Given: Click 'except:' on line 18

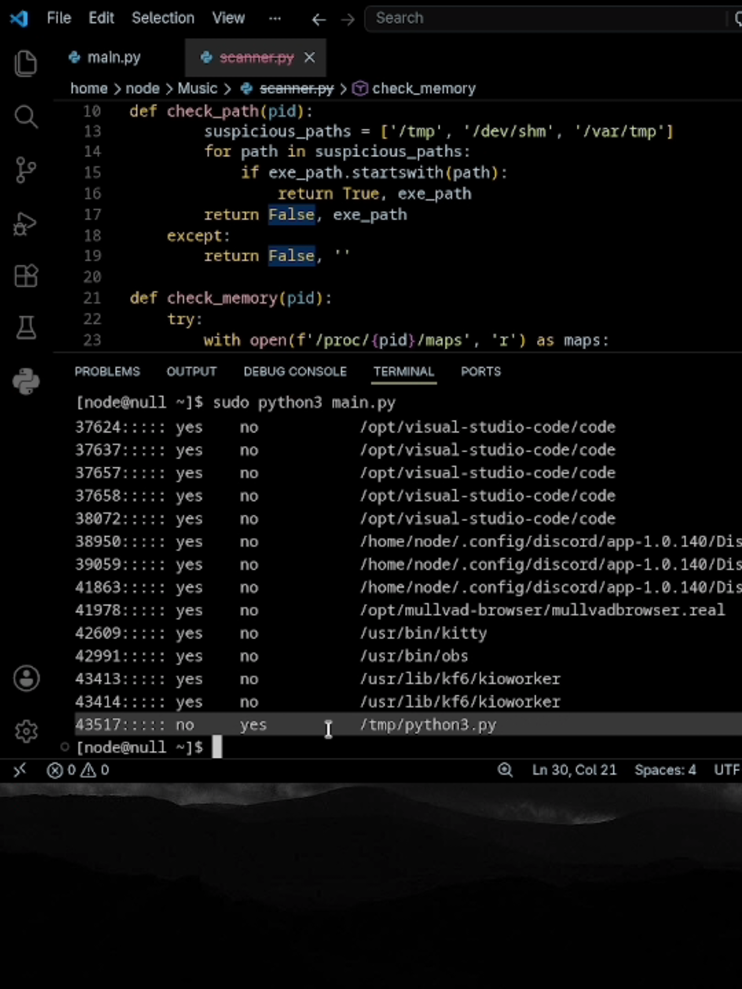Looking at the screenshot, I should [199, 236].
